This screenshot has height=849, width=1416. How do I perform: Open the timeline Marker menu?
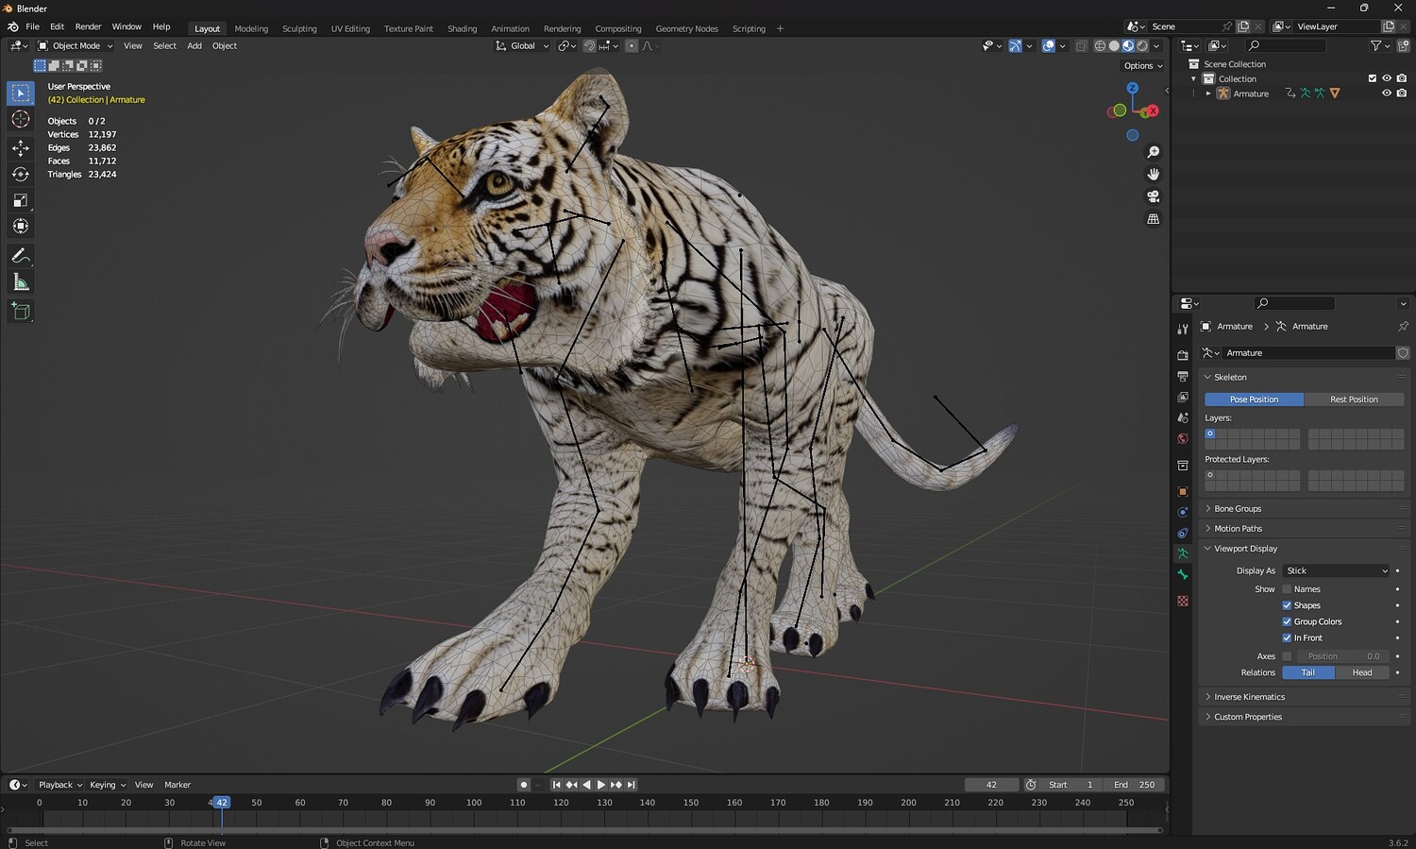[x=177, y=785]
